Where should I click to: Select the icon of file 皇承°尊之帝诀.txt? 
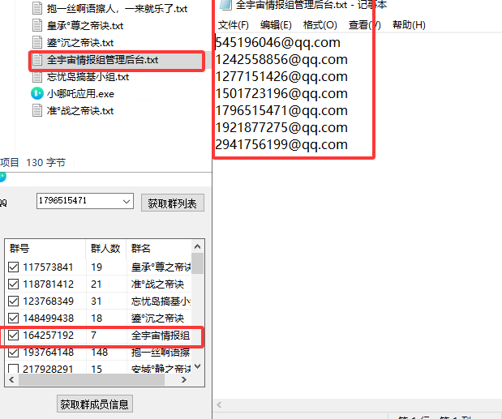click(37, 25)
